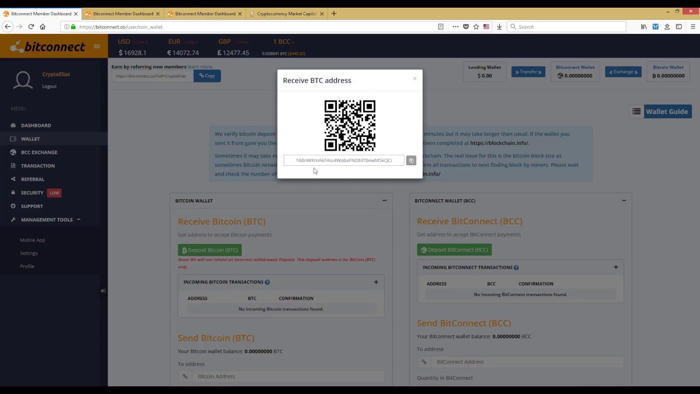Open the browser downloads arrow
This screenshot has width=700, height=394.
499,26
